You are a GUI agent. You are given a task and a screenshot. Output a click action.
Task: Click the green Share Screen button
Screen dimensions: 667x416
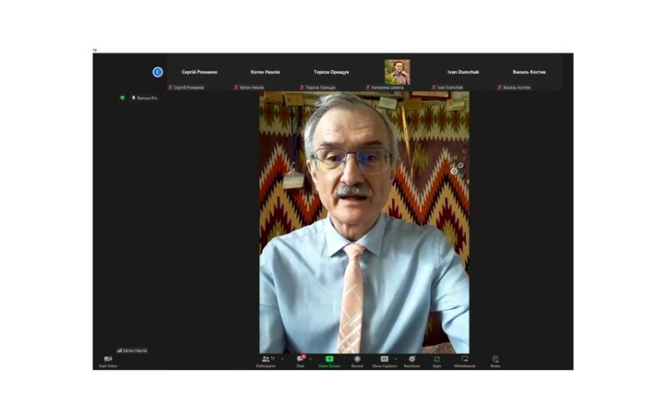[328, 359]
